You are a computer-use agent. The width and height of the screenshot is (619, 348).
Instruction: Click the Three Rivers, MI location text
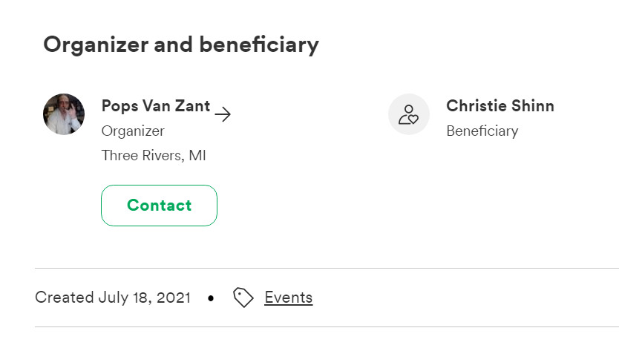point(154,156)
